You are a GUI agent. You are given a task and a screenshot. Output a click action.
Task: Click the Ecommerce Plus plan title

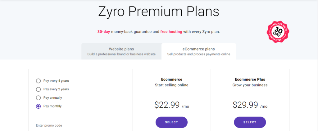(250, 79)
